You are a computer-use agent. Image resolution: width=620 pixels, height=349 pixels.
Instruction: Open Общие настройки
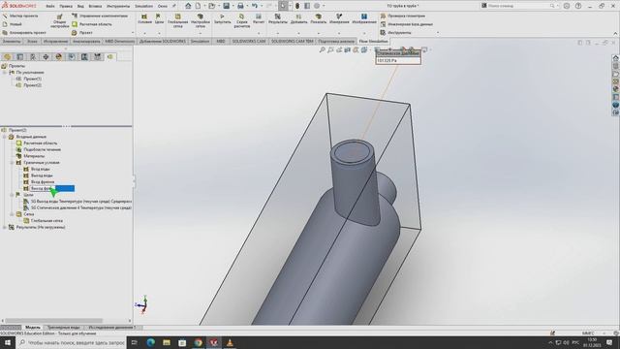point(60,21)
